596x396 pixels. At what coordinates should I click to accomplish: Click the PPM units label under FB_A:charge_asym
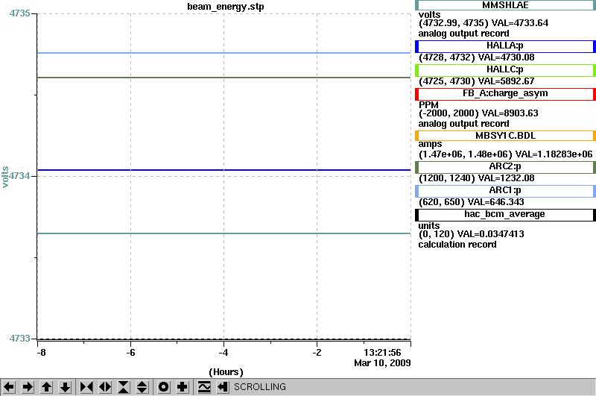428,105
